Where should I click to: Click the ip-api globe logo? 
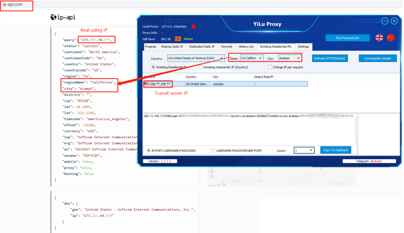click(53, 17)
